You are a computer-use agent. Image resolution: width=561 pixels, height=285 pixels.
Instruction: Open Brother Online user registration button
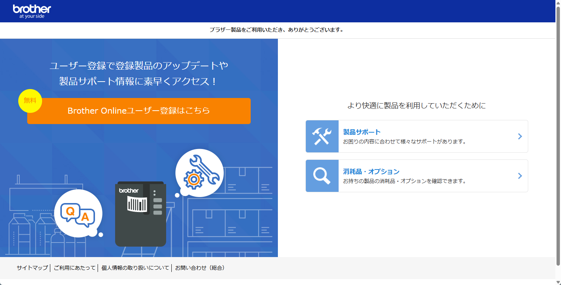point(139,111)
